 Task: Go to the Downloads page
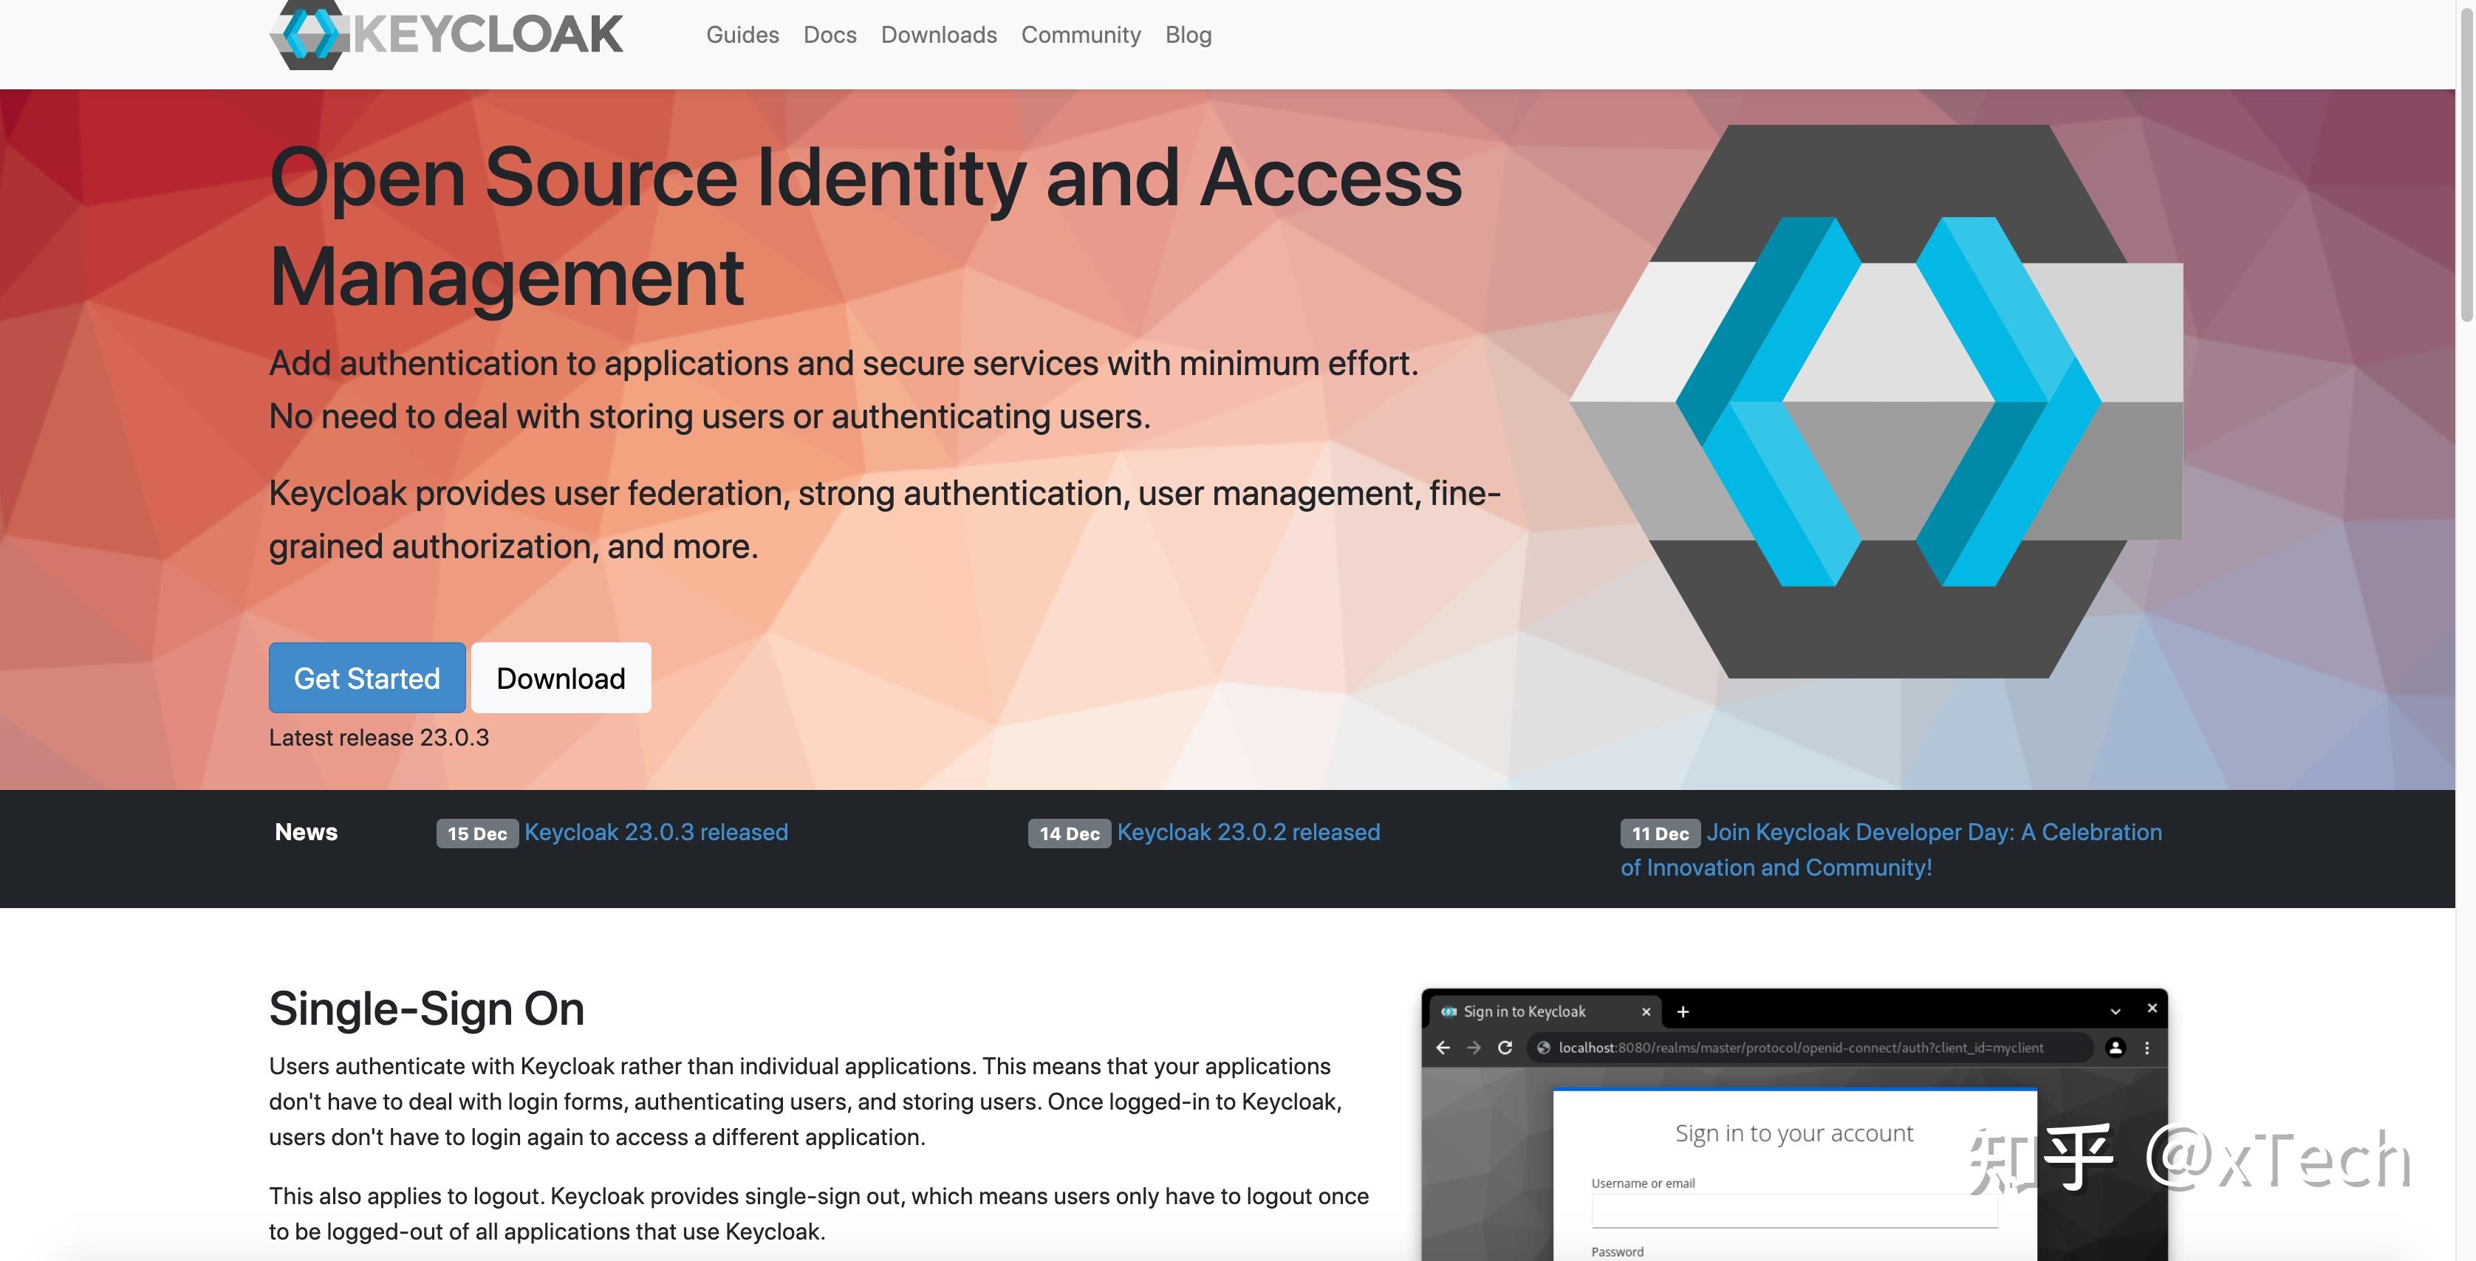pyautogui.click(x=938, y=35)
